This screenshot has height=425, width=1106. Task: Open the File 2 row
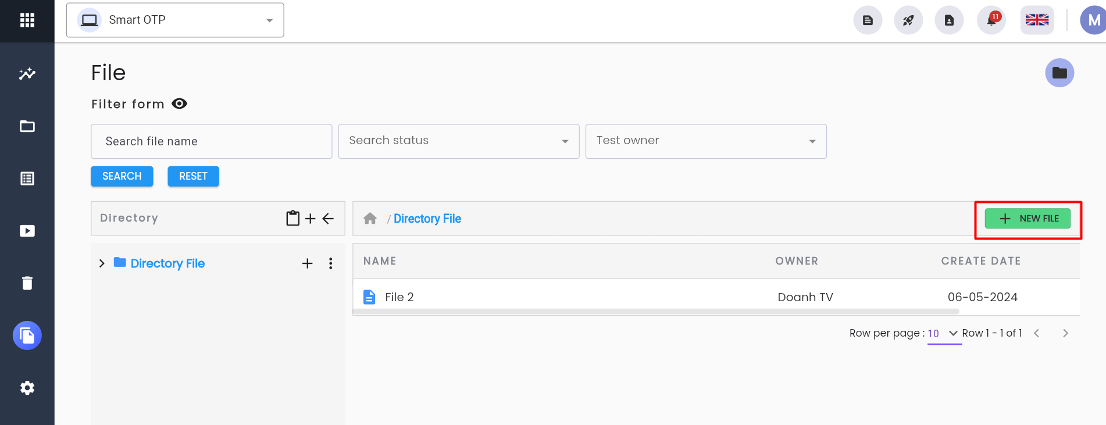[x=716, y=297]
